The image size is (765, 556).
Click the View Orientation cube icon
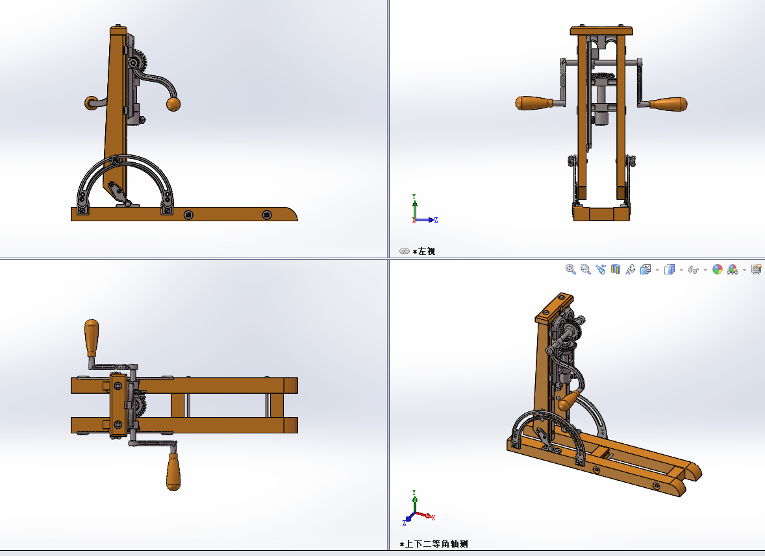point(646,269)
